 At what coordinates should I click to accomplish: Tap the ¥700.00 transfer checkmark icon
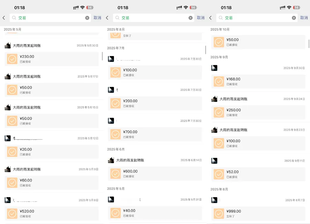[116, 134]
